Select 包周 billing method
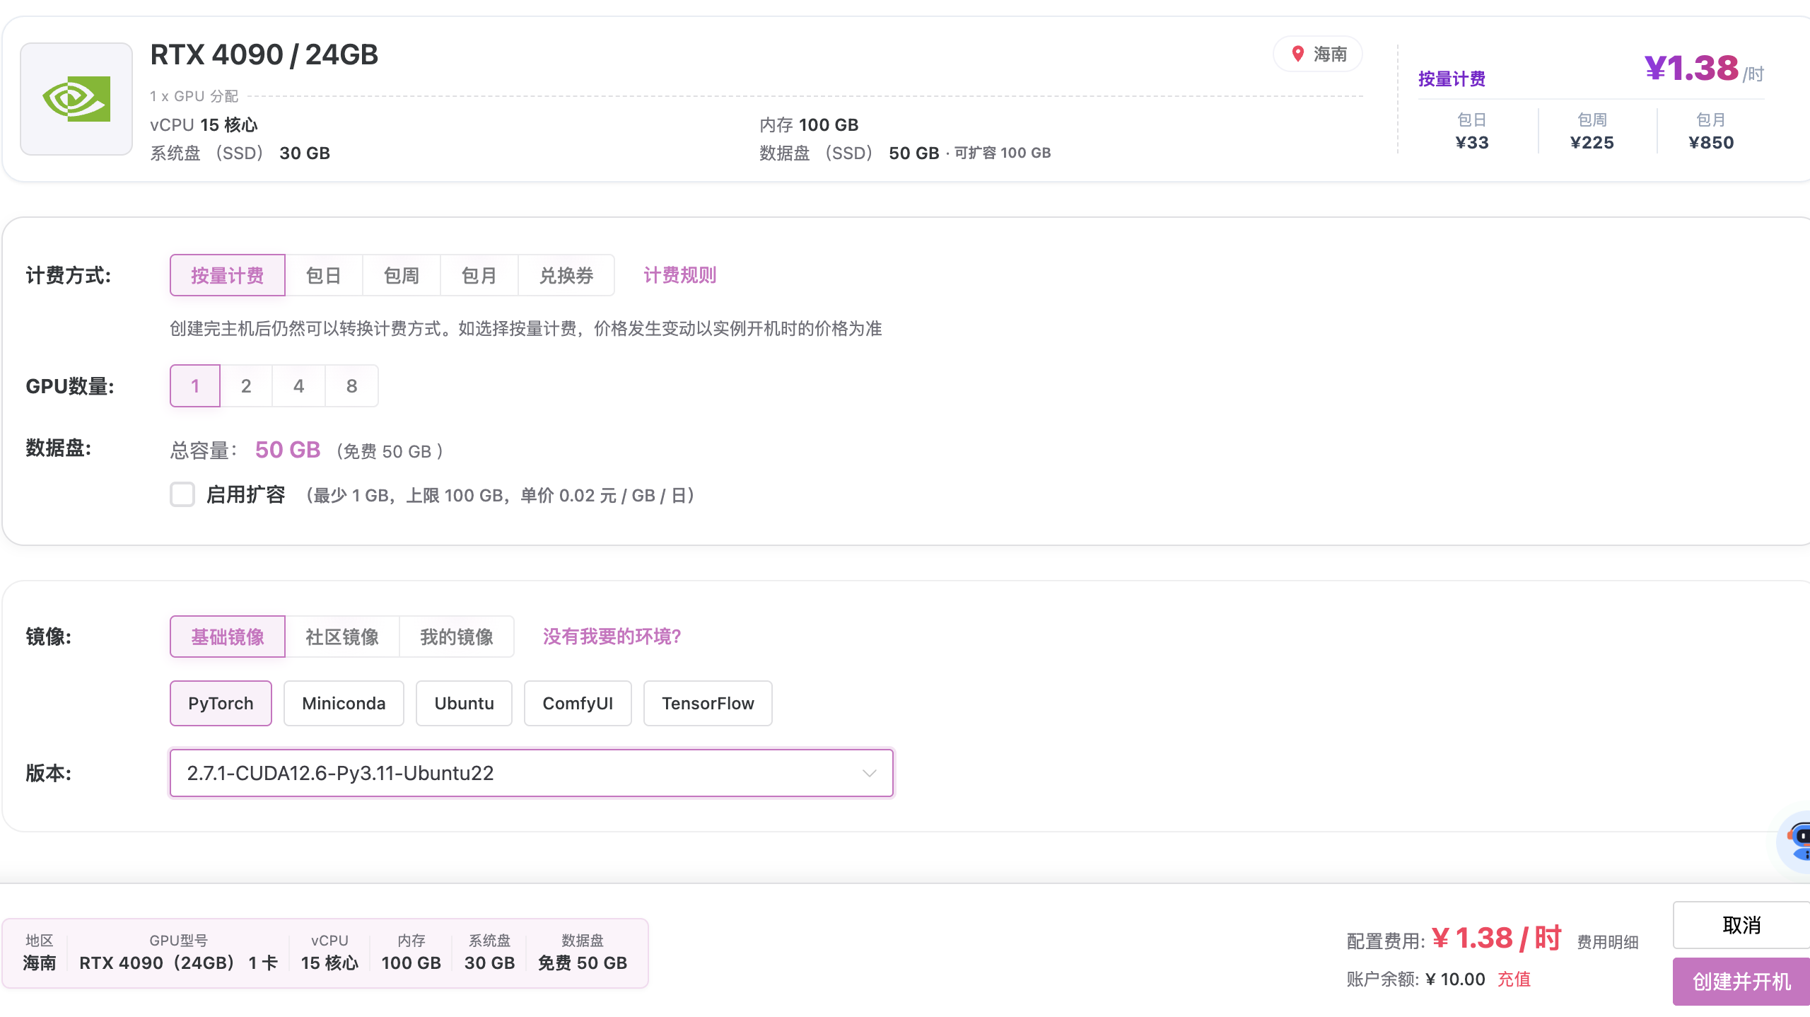Image resolution: width=1810 pixels, height=1017 pixels. point(402,275)
